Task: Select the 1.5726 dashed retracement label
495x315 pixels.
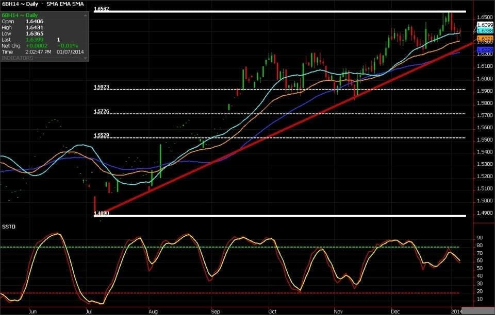Action: pos(102,111)
